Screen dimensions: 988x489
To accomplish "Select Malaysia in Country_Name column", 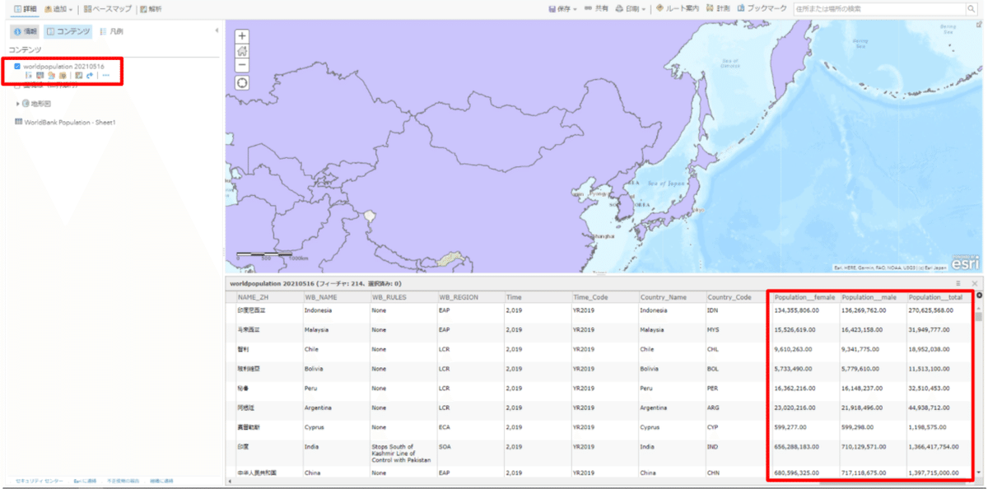I will tap(654, 331).
